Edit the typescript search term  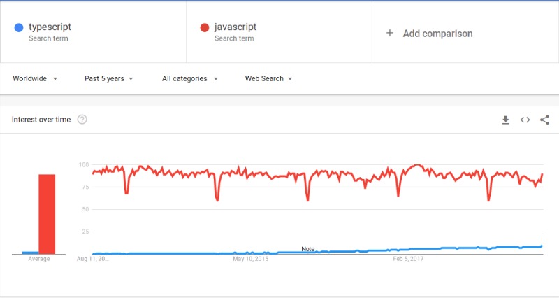[x=50, y=27]
